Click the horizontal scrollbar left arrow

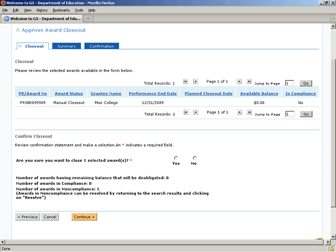click(x=2, y=242)
